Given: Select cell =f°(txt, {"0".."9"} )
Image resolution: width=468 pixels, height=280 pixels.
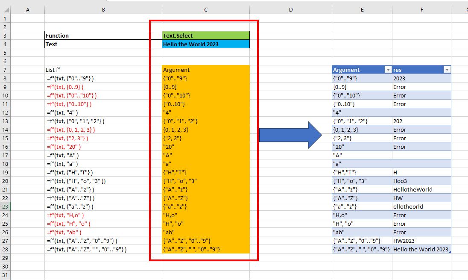Looking at the screenshot, I should tap(103, 78).
